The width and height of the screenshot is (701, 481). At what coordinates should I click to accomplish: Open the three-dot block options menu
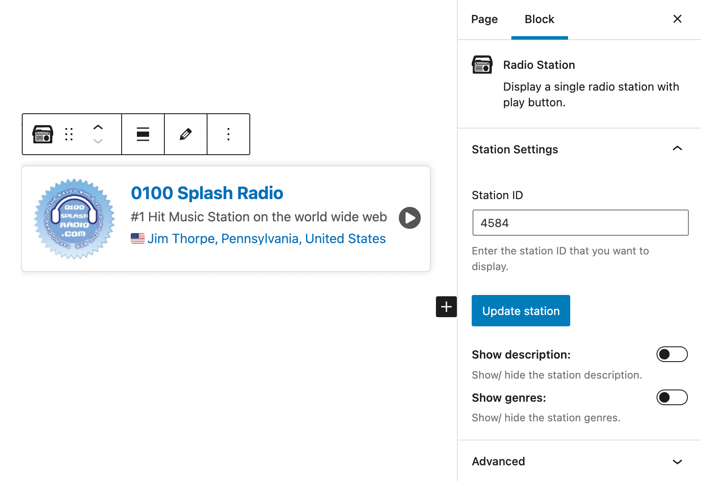[228, 134]
